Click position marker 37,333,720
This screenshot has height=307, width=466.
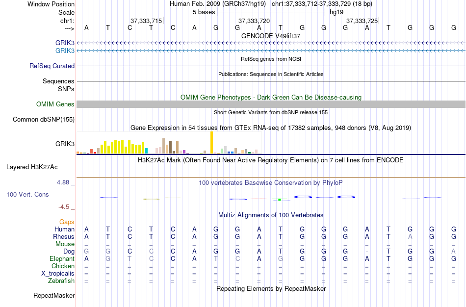[x=254, y=21]
